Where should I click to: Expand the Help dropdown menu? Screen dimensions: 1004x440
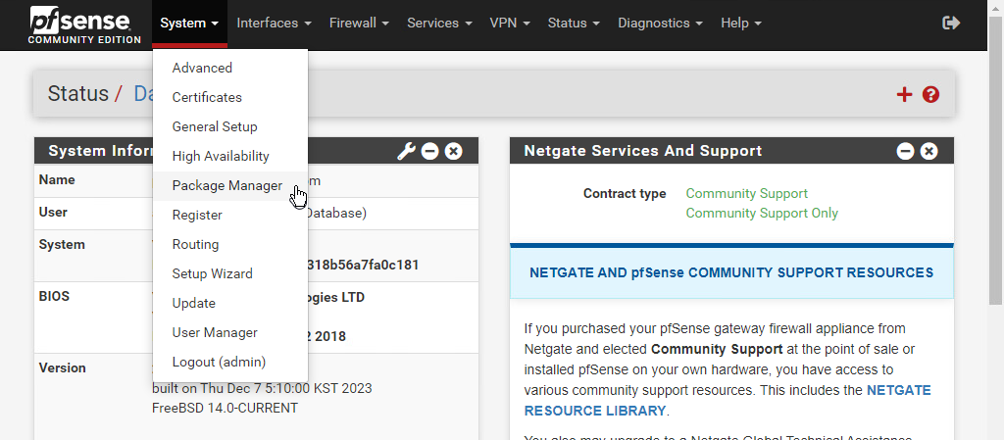coord(741,23)
